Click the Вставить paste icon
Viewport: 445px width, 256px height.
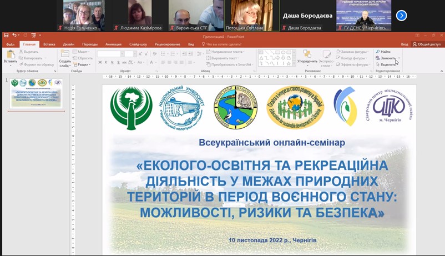click(x=11, y=54)
